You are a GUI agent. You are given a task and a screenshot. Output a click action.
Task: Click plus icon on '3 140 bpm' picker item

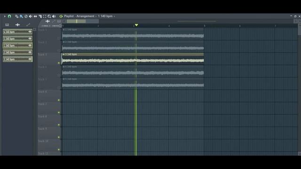tap(30, 59)
